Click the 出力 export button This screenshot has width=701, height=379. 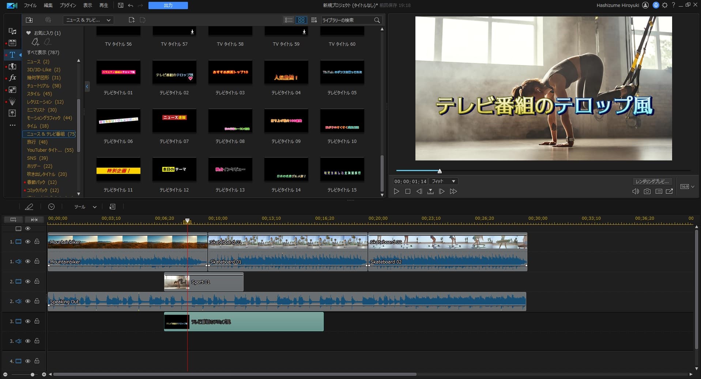click(x=168, y=5)
